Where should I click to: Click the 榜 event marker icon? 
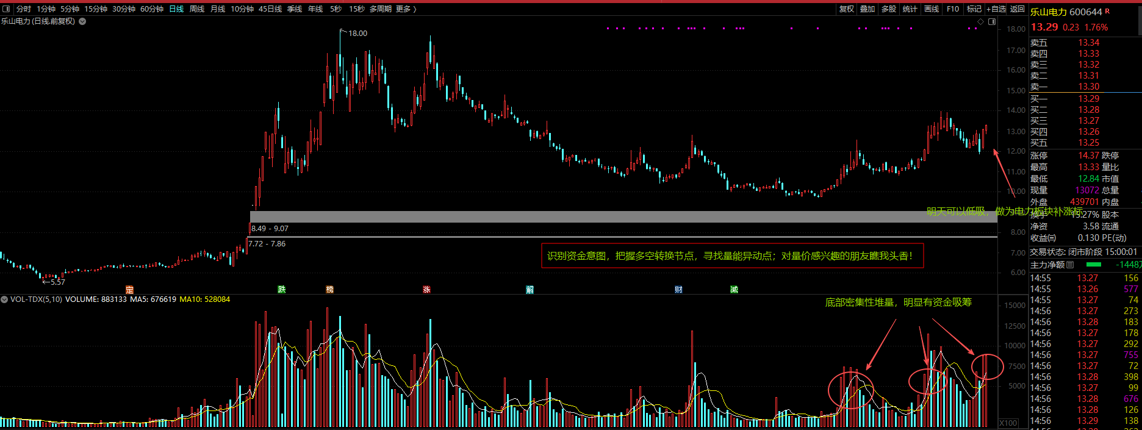[x=330, y=289]
